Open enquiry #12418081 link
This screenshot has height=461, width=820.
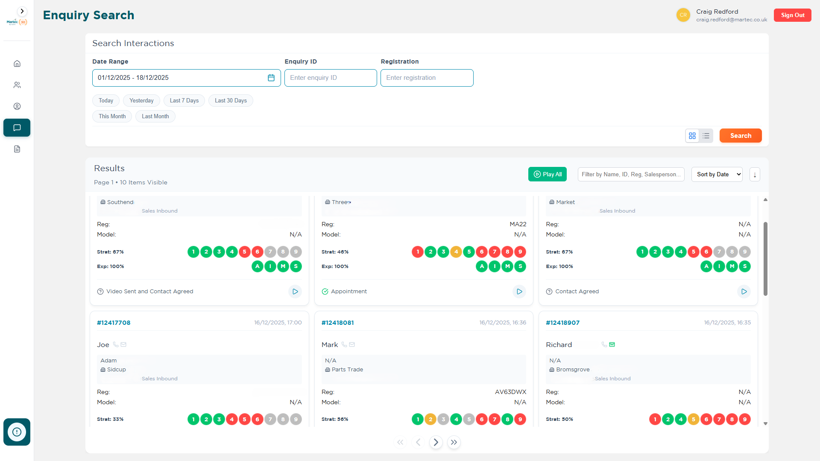337,323
